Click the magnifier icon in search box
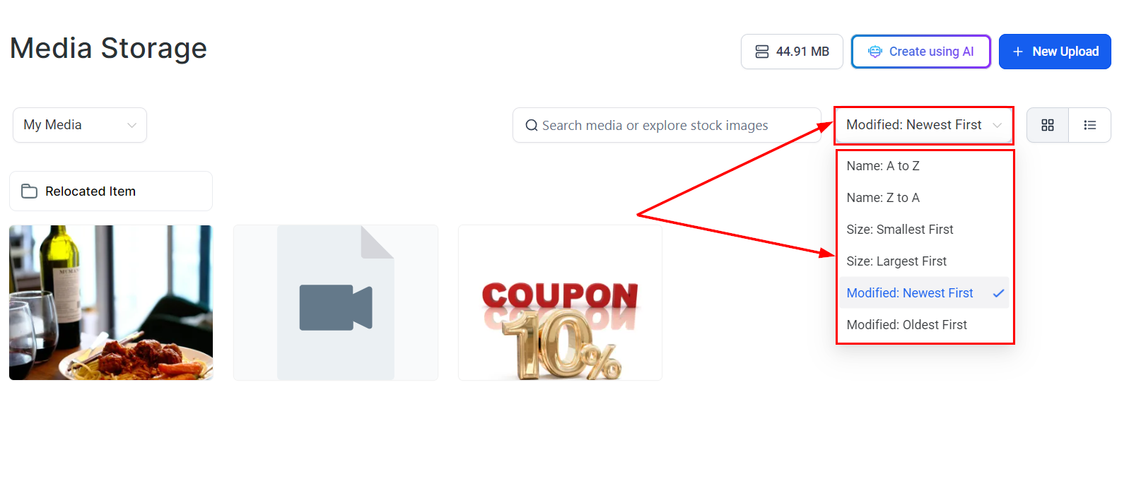 pos(532,125)
